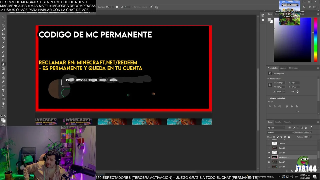The height and width of the screenshot is (180, 320).
Task: Open the Relleno value dropdown arrow
Action: [x=310, y=137]
